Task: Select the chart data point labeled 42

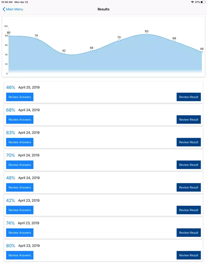Action: coord(64,54)
